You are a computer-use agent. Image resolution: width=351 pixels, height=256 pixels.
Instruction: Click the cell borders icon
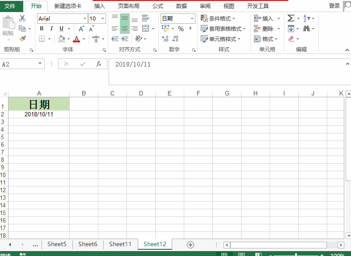pyautogui.click(x=42, y=39)
